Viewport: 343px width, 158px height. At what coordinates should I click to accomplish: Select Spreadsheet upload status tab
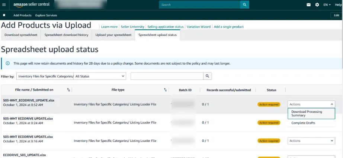[157, 35]
